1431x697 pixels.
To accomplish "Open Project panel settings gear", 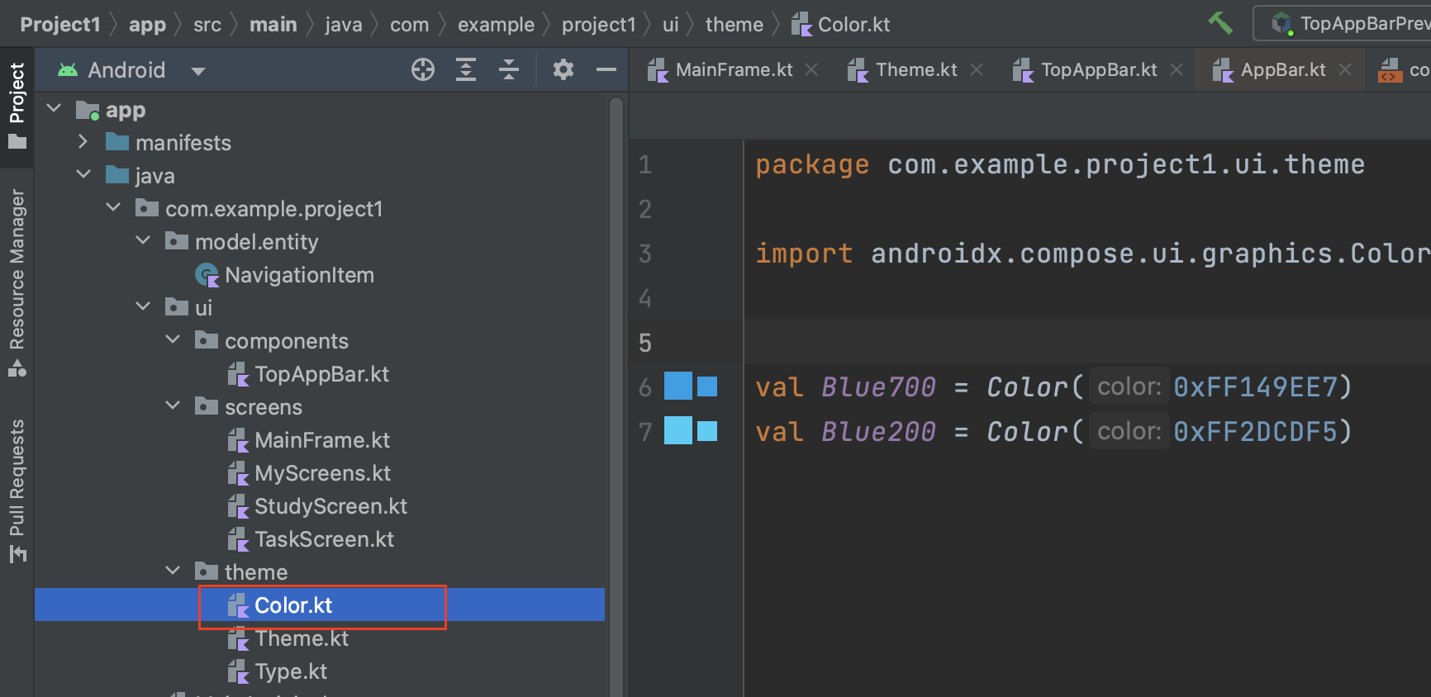I will click(563, 70).
